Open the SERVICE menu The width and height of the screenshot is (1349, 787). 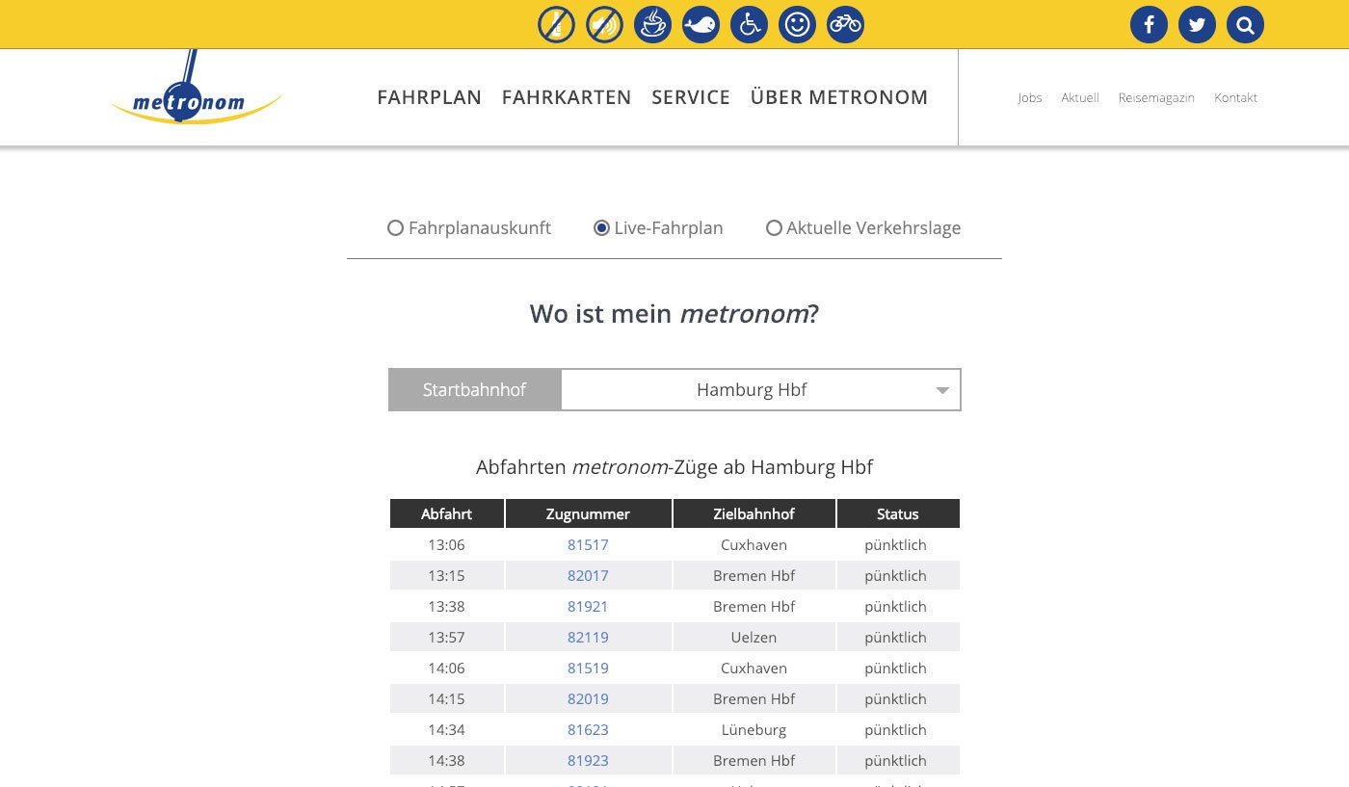(x=691, y=97)
